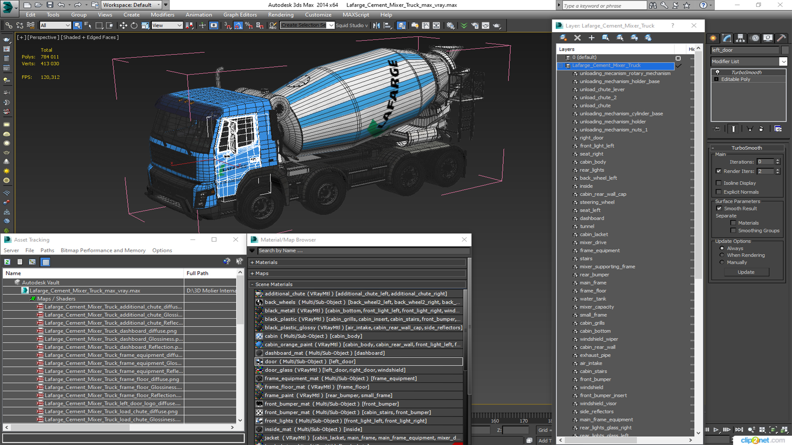Toggle Explicit Normals checkbox

[719, 192]
